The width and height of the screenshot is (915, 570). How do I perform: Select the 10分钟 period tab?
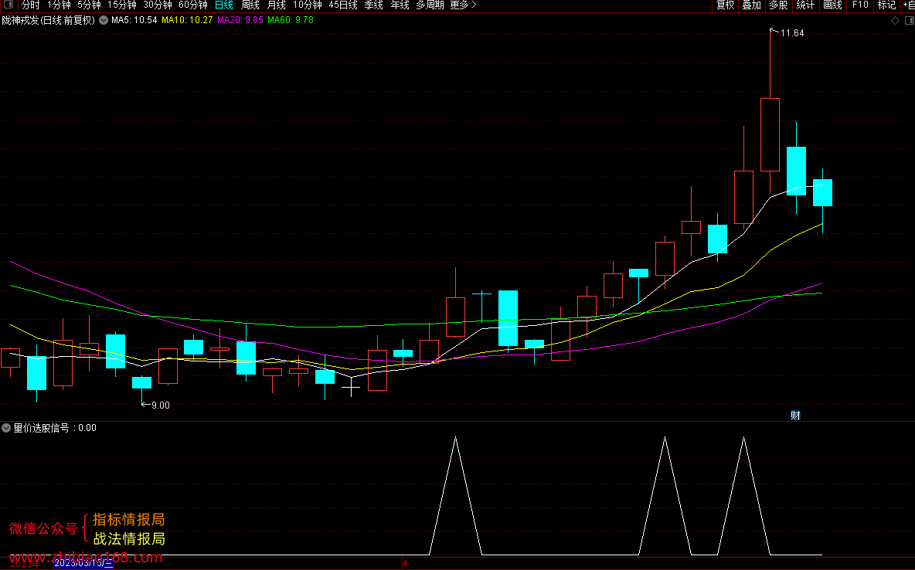coord(308,5)
